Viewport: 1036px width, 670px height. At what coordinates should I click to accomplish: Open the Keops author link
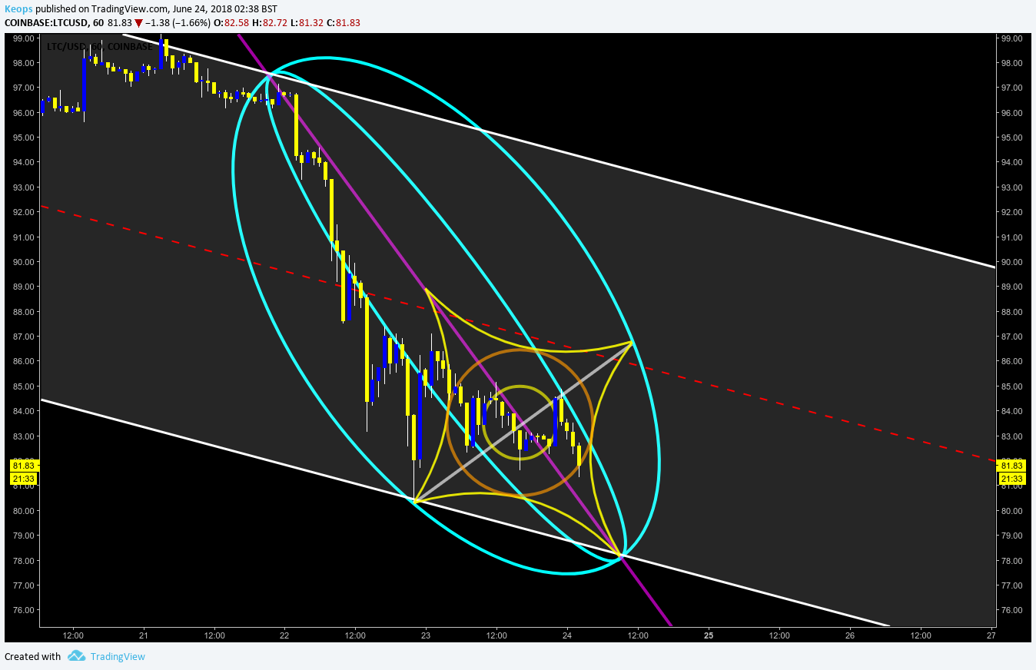(18, 8)
